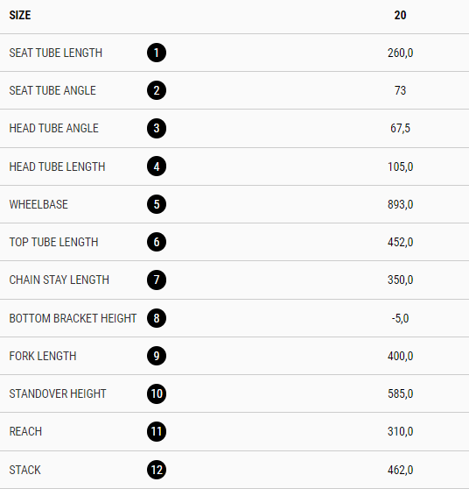
Task: Select the 462,0 stack value
Action: coord(400,470)
